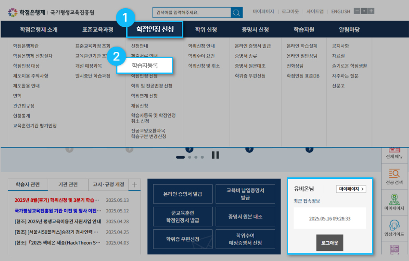
Task: Focus the search keyword input field
Action: click(192, 12)
